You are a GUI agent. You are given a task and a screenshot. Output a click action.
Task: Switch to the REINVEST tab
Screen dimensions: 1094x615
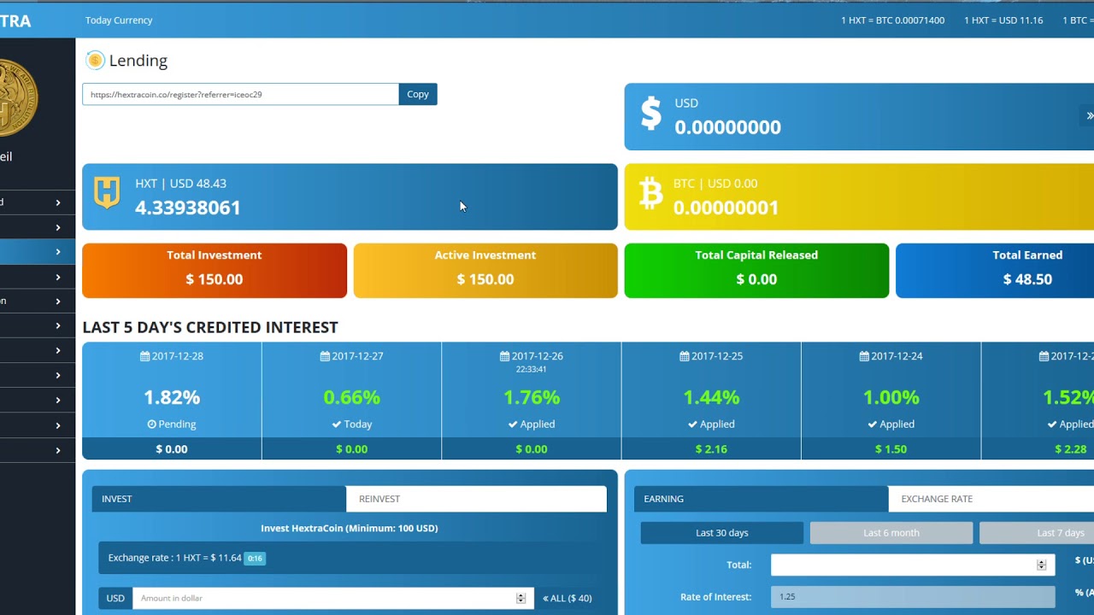(x=476, y=499)
